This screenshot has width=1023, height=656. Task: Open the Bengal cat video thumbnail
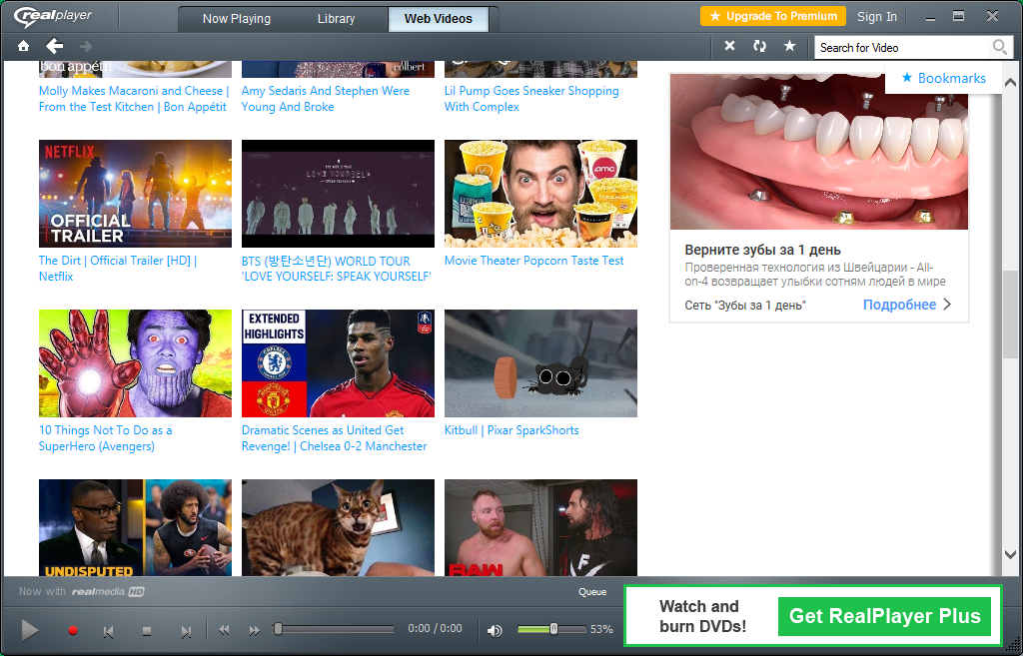pyautogui.click(x=338, y=527)
